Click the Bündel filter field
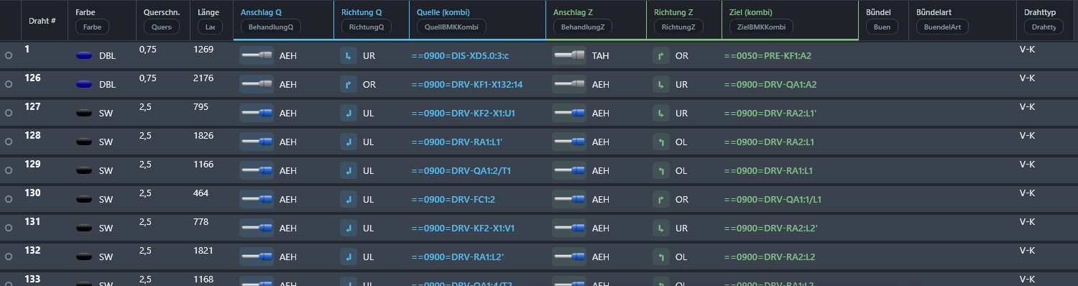The height and width of the screenshot is (286, 1078). pos(882,27)
